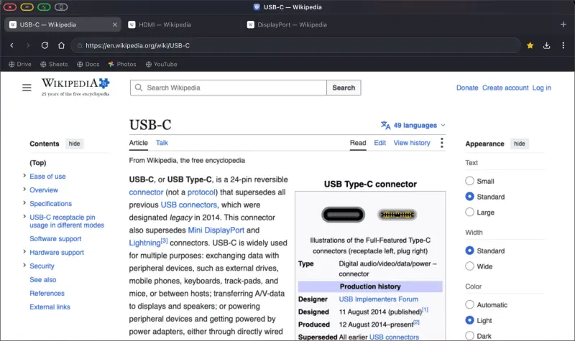Expand the Overview contents section
The image size is (575, 341).
pos(24,190)
